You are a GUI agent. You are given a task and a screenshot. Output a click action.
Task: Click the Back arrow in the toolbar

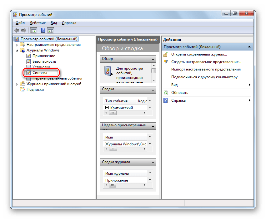click(17, 30)
